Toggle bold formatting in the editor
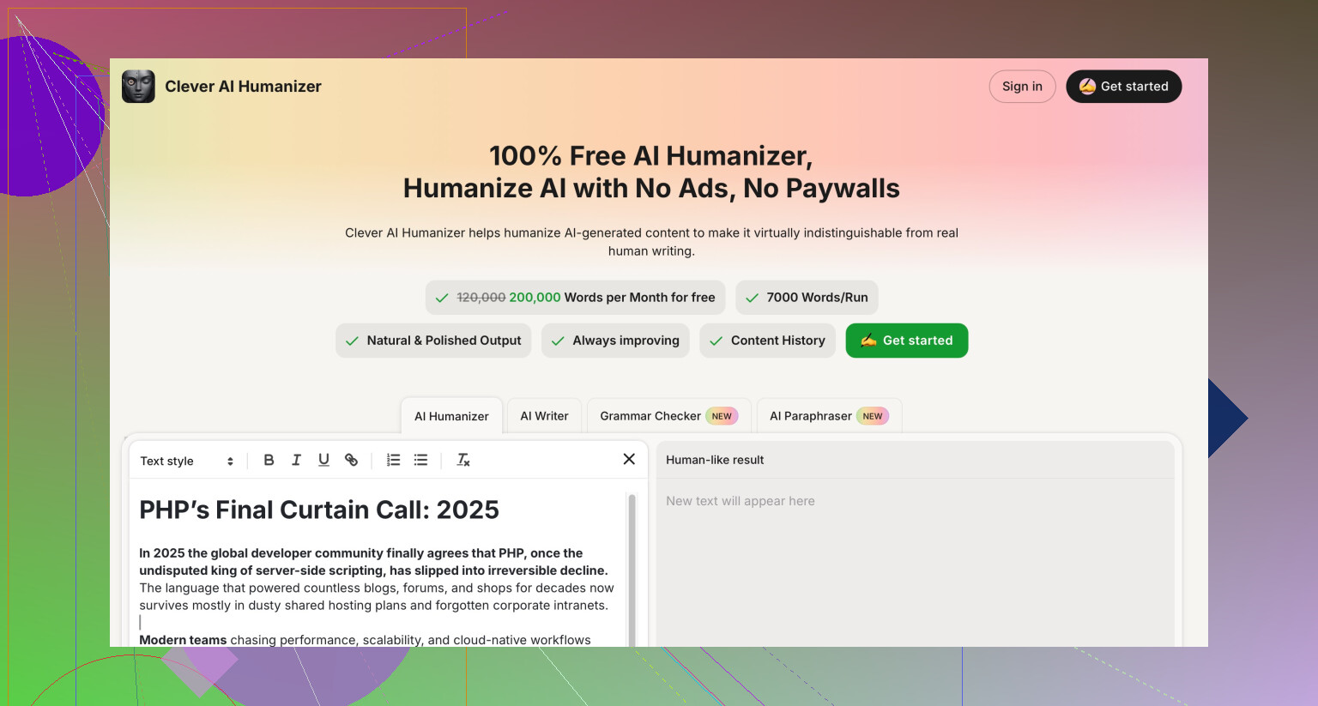The width and height of the screenshot is (1318, 706). click(269, 460)
